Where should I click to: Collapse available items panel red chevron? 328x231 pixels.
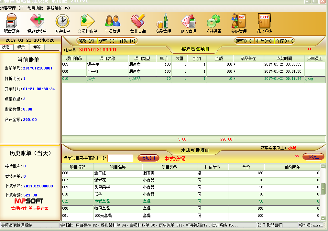297,156
